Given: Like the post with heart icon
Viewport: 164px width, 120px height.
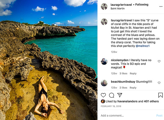Looking at the screenshot, I should pos(103,95).
